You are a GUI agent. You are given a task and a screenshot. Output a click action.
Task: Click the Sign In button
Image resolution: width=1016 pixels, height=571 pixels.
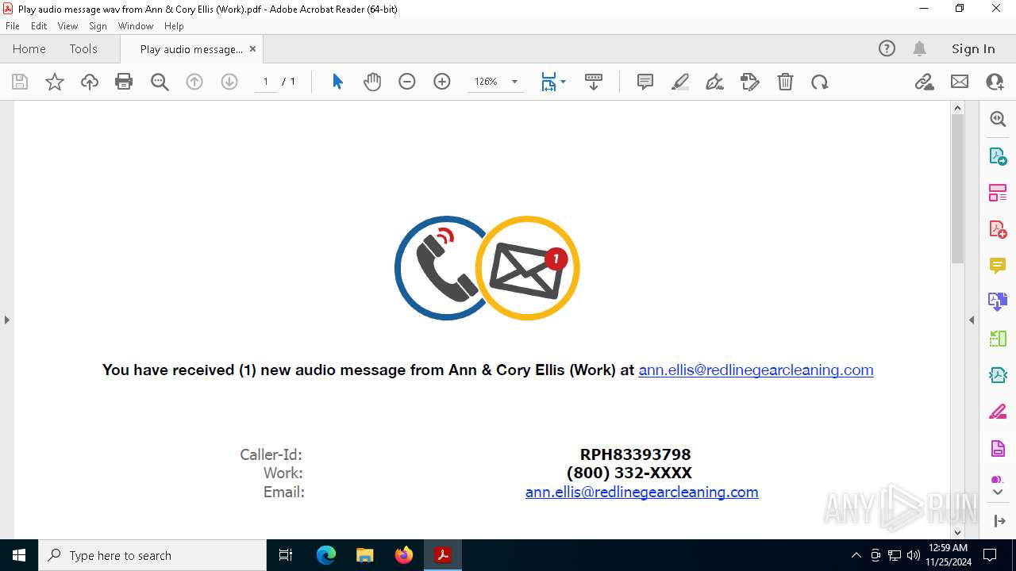[973, 49]
